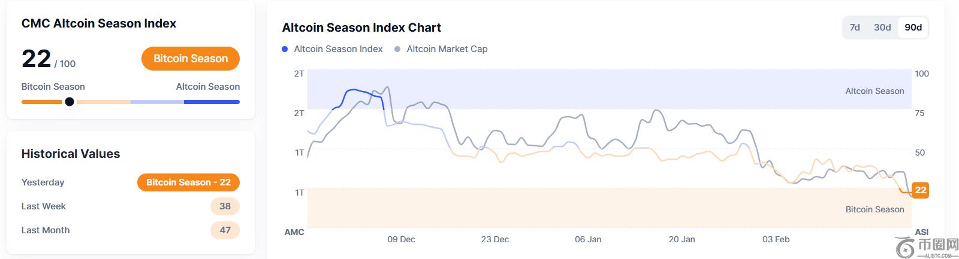
Task: Click the 06 Jan date axis label
Action: pos(588,239)
